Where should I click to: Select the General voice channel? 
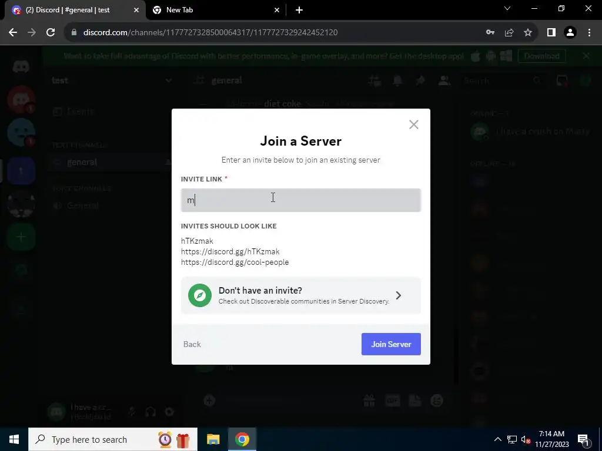[x=82, y=206]
